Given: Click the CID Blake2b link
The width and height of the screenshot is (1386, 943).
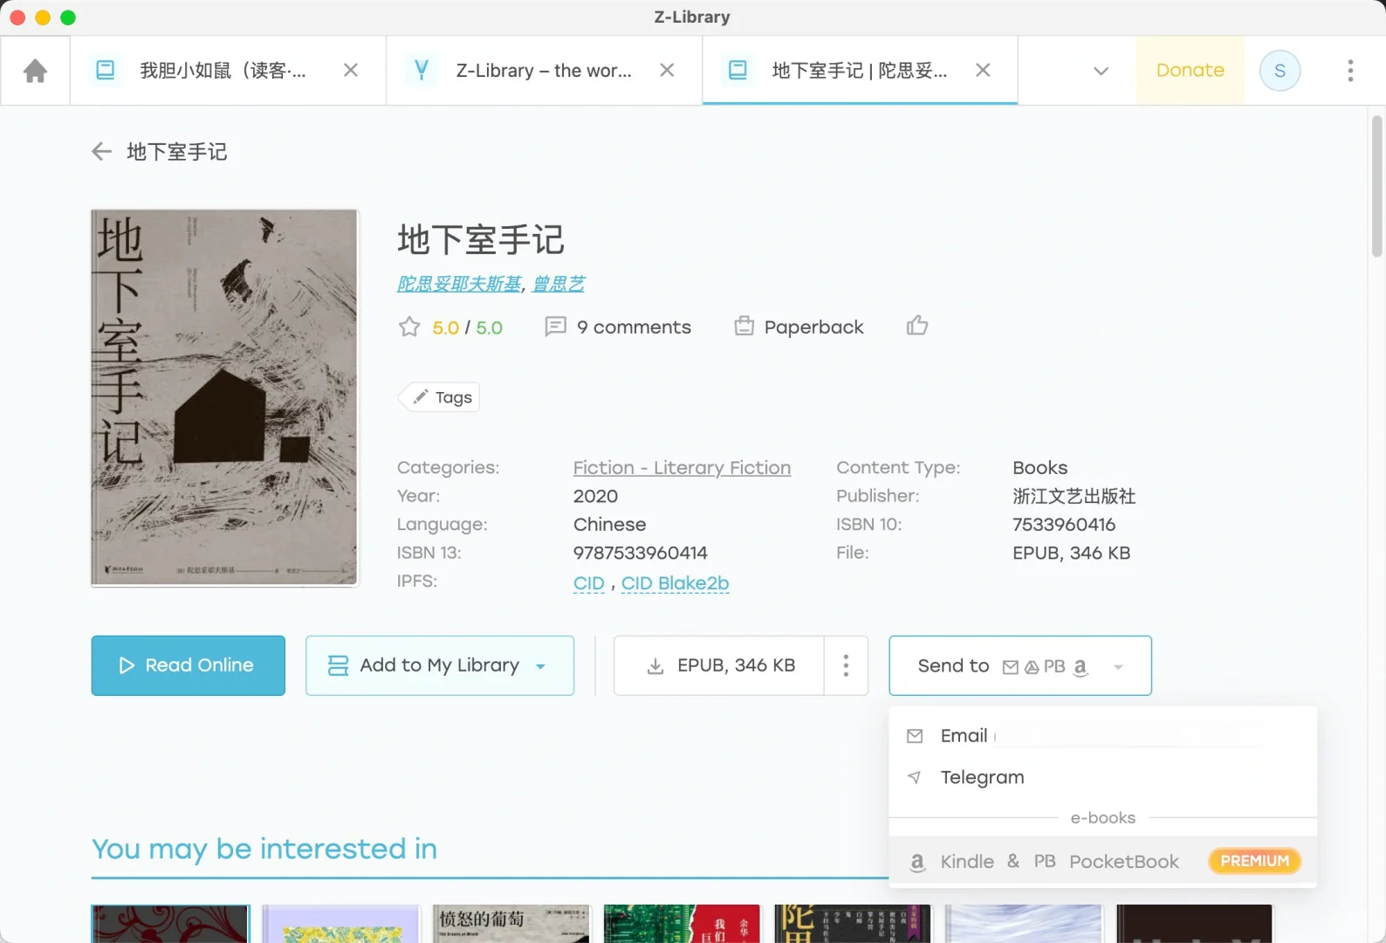Looking at the screenshot, I should [675, 583].
